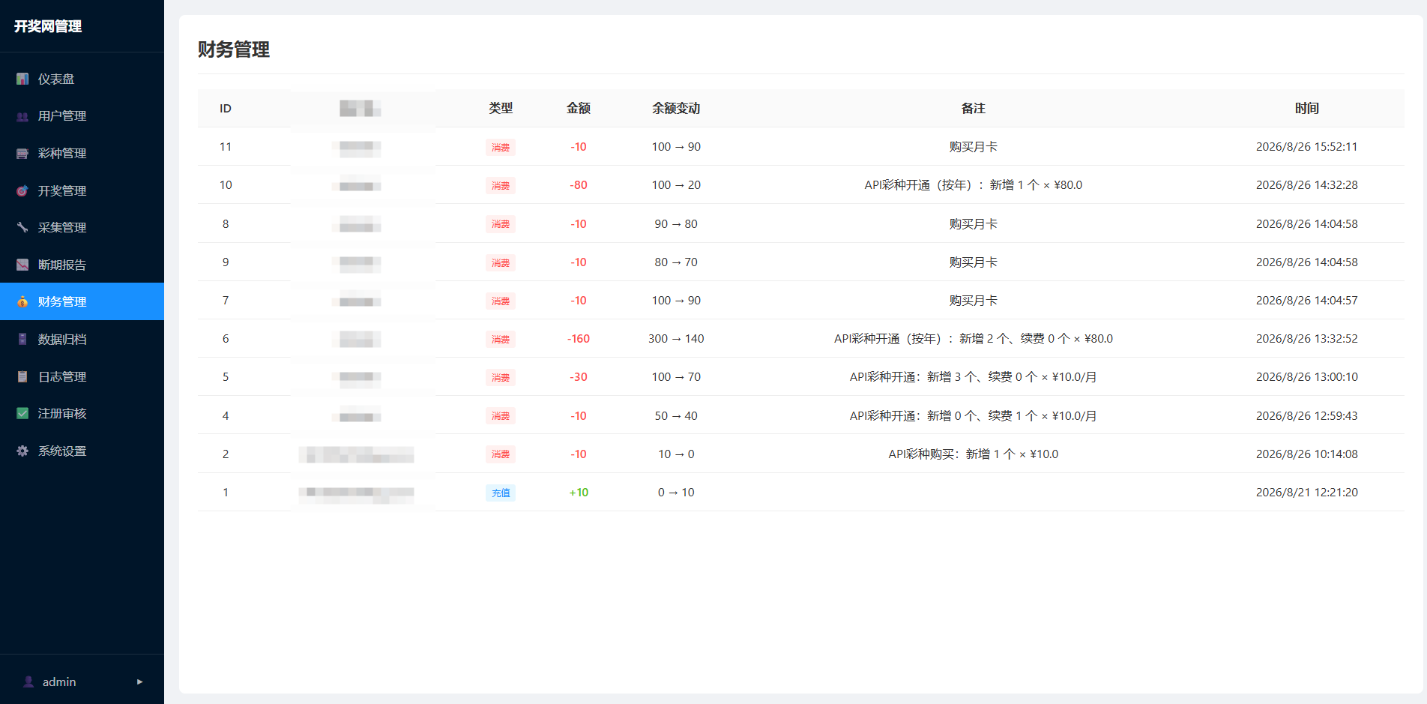The width and height of the screenshot is (1427, 704).
Task: Click the archive icon beside 数据归档
Action: click(x=22, y=339)
